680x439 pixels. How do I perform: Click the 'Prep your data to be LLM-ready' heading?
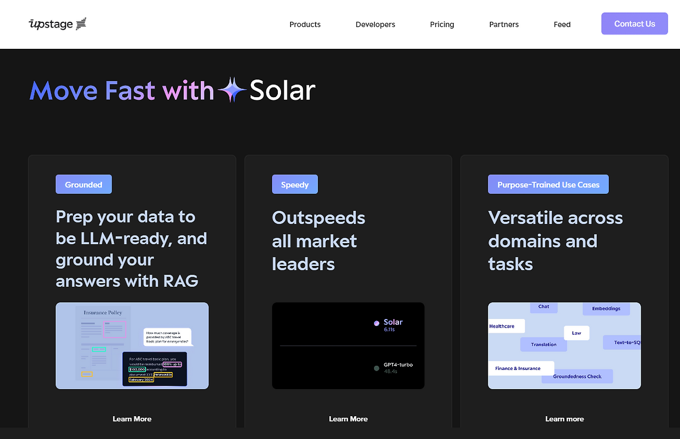click(x=132, y=248)
